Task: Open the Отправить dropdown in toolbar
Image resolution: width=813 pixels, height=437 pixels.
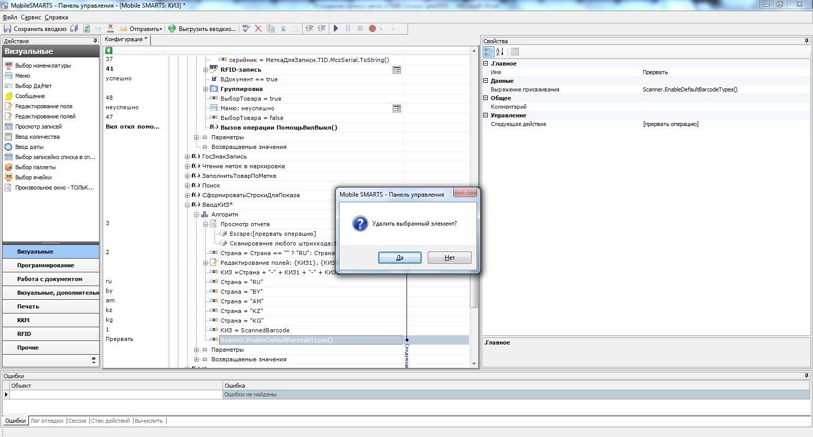Action: (141, 29)
